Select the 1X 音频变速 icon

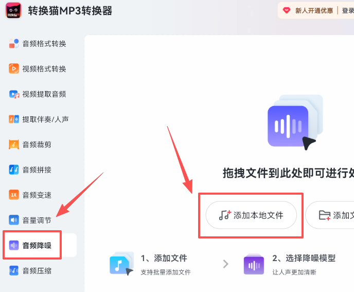(14, 195)
